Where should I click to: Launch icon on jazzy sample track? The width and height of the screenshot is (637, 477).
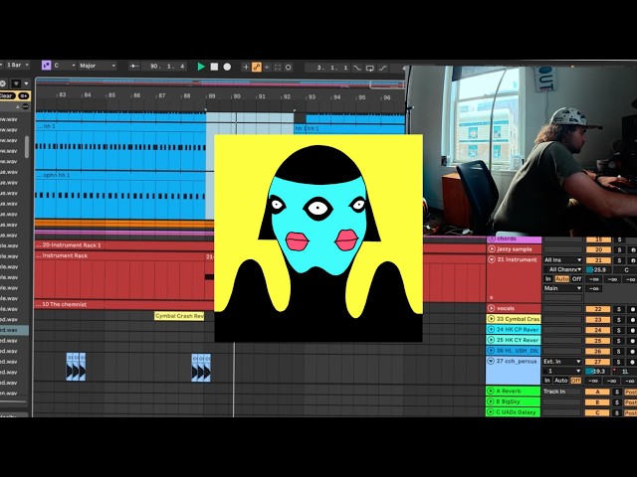pyautogui.click(x=492, y=249)
